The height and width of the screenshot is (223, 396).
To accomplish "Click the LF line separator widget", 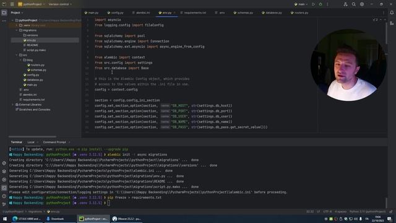I will coord(318,212).
